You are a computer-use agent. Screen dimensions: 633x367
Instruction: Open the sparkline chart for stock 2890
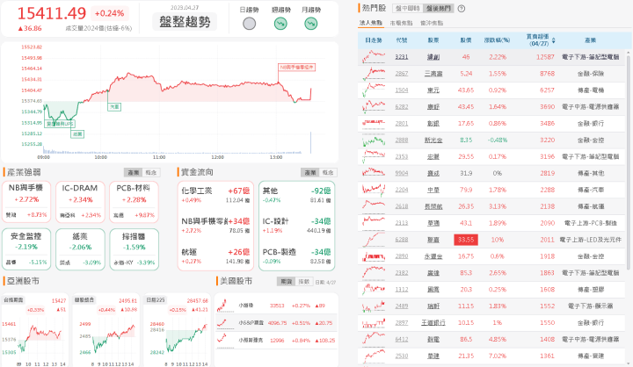point(374,256)
